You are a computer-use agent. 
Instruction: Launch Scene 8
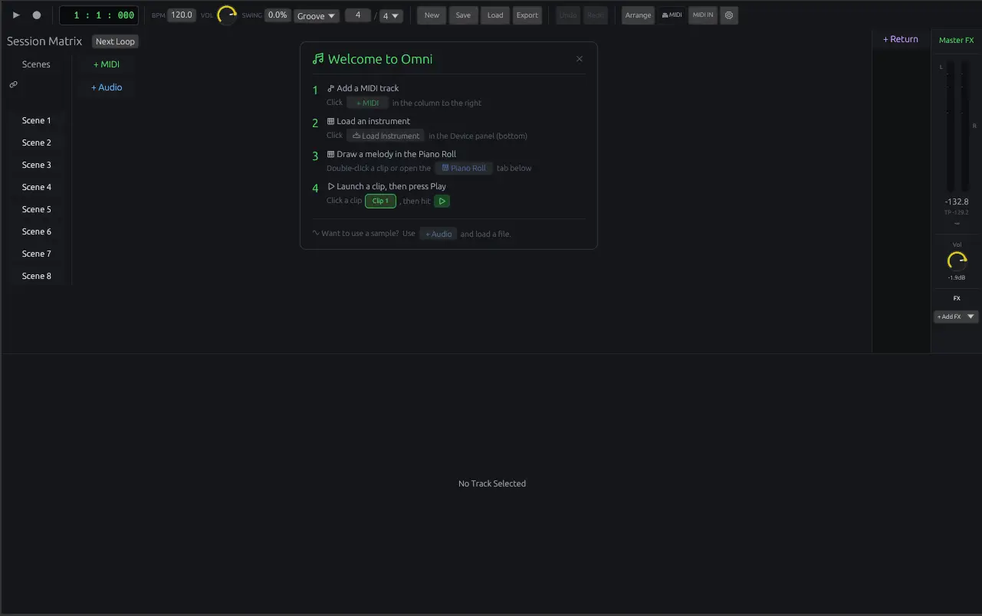click(37, 276)
